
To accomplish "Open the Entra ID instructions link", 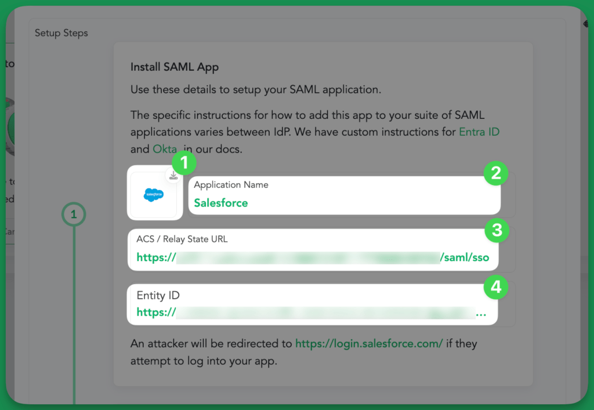I will [x=479, y=132].
